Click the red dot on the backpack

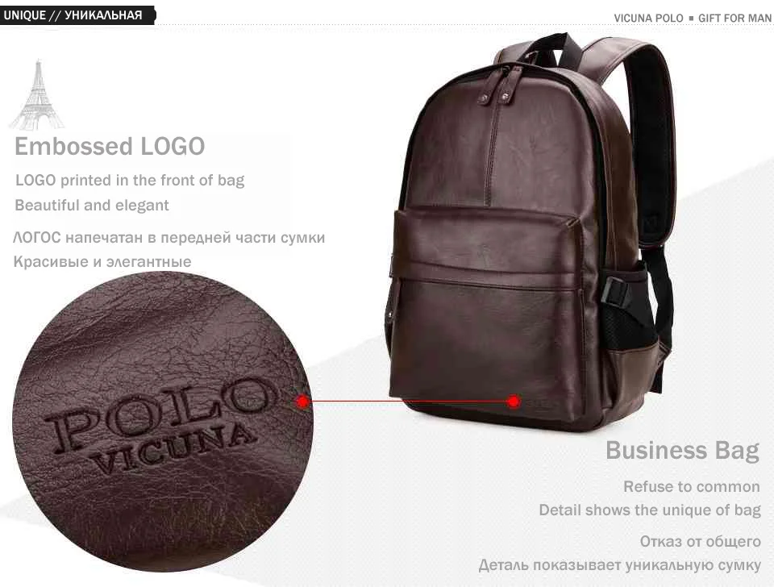coord(514,401)
